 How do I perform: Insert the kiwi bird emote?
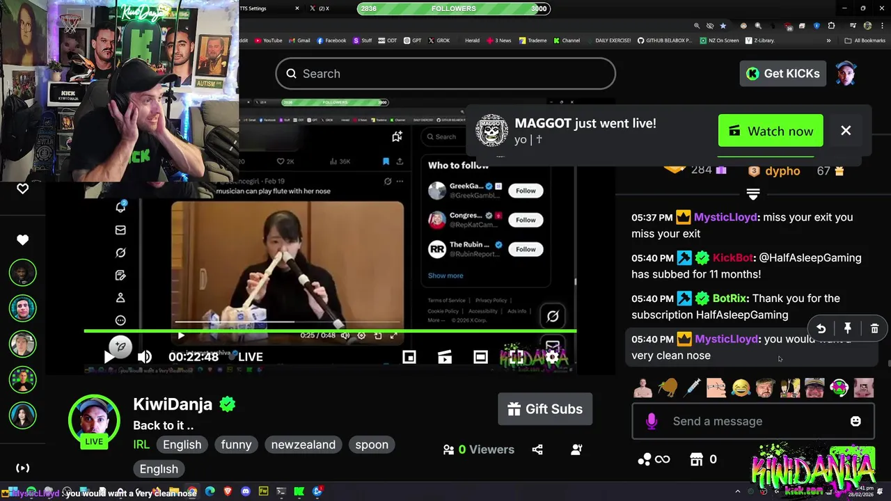(x=668, y=388)
